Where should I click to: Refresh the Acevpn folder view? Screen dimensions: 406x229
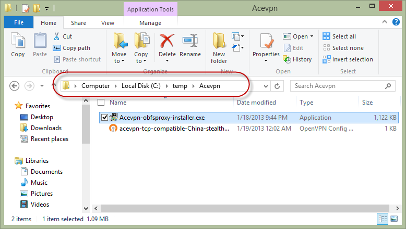click(277, 86)
